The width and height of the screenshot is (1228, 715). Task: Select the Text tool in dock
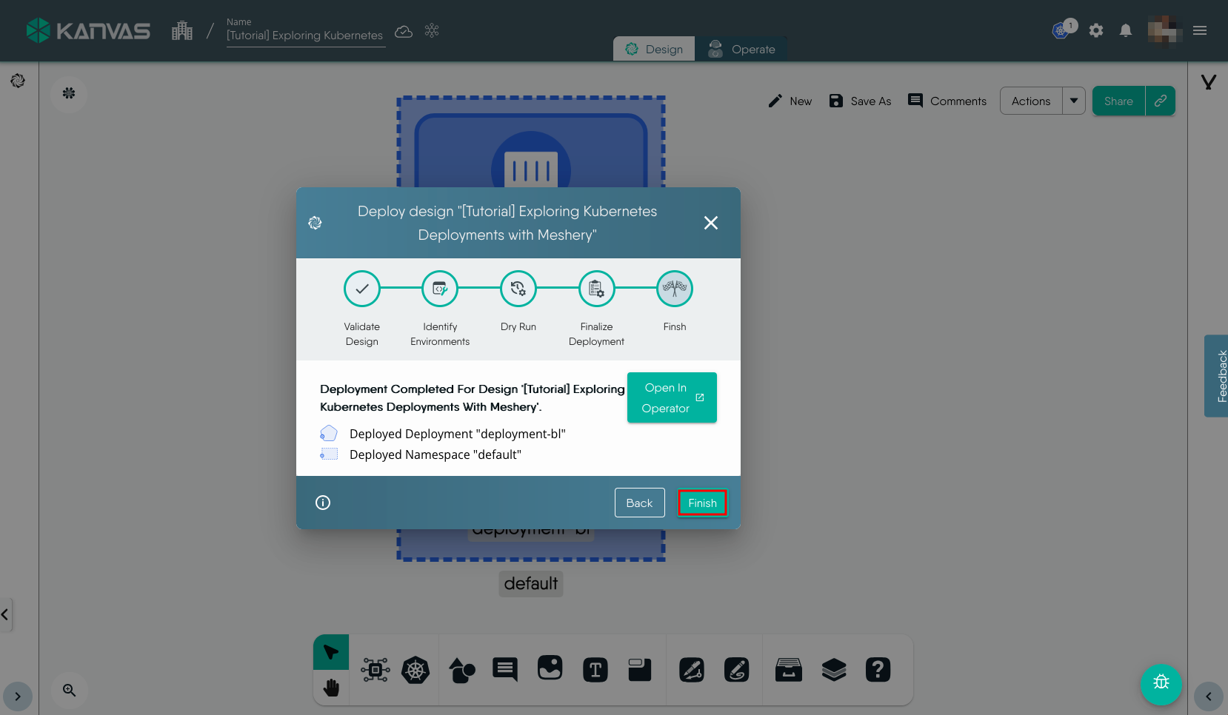pyautogui.click(x=595, y=671)
